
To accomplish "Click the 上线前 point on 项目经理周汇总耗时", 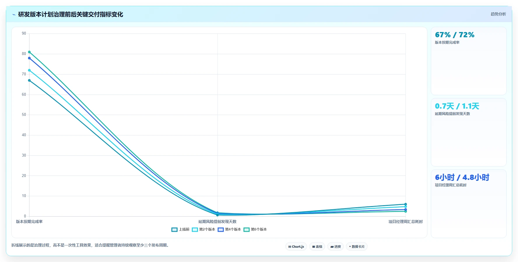I will [405, 204].
